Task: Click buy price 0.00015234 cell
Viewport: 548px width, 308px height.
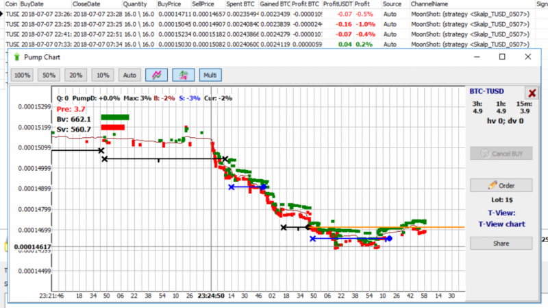Action: point(175,35)
